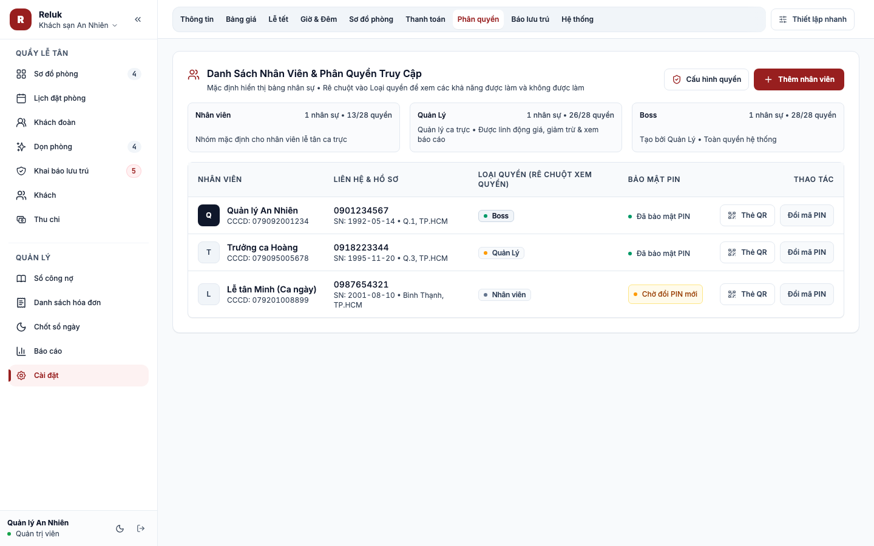This screenshot has height=546, width=874.
Task: Open Thiết lập nhanh quick setup
Action: coord(813,19)
